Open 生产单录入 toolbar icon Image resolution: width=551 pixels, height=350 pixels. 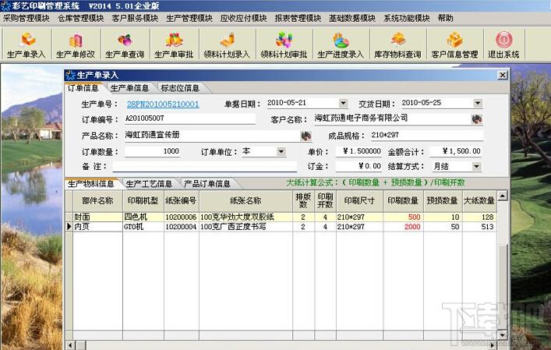pyautogui.click(x=26, y=44)
